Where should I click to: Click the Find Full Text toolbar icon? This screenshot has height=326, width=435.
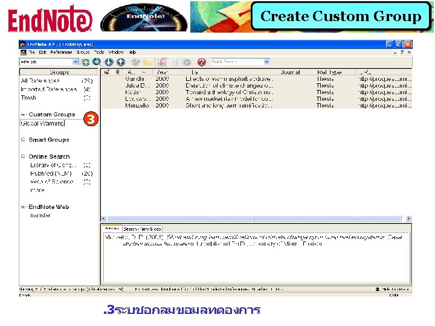136,62
